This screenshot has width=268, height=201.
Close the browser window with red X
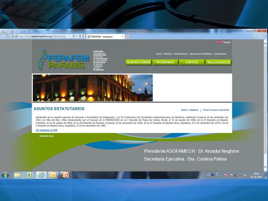point(262,31)
